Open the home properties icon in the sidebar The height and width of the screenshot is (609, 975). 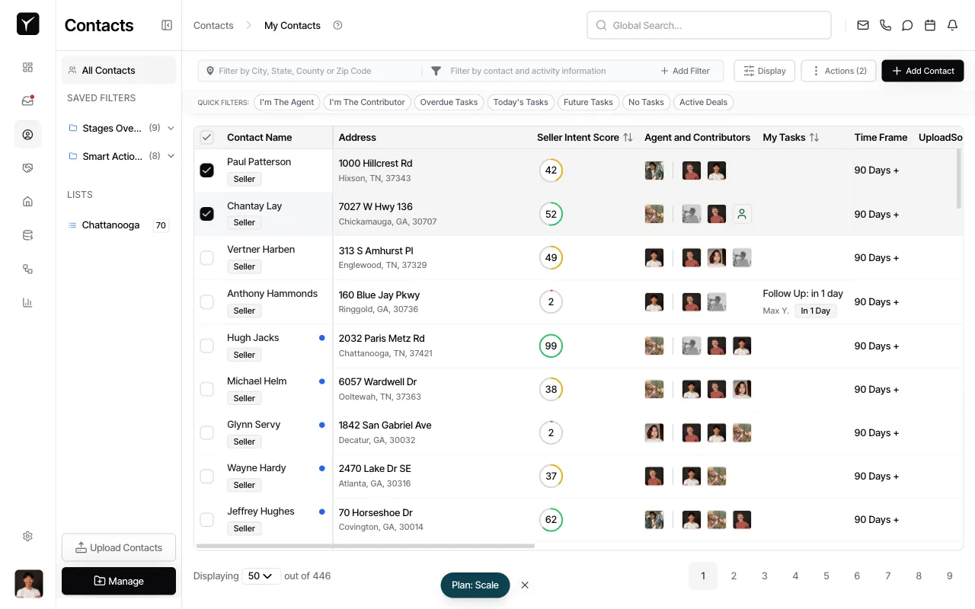click(27, 202)
